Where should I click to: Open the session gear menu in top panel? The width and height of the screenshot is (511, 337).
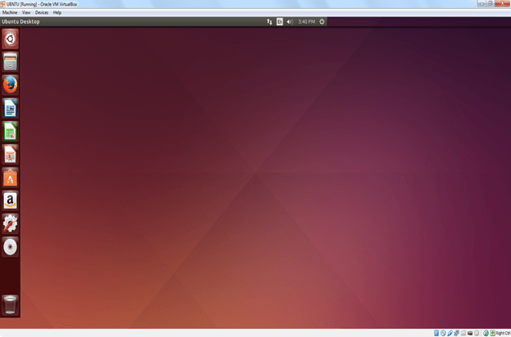click(322, 21)
